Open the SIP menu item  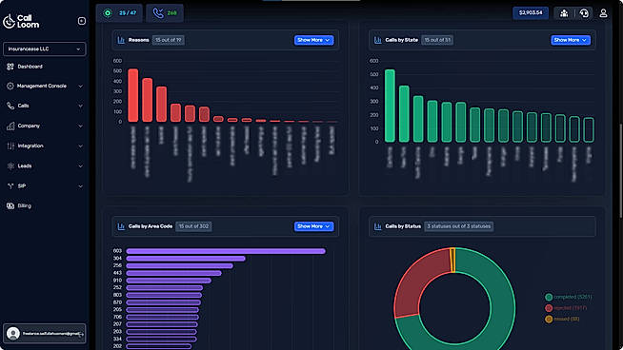click(x=22, y=185)
